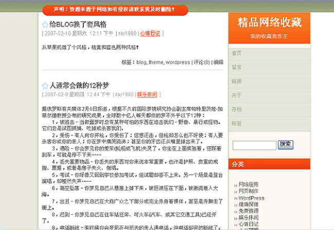Click the 编辑 edit link
Viewport: 334px width, 230px height.
(x=218, y=62)
